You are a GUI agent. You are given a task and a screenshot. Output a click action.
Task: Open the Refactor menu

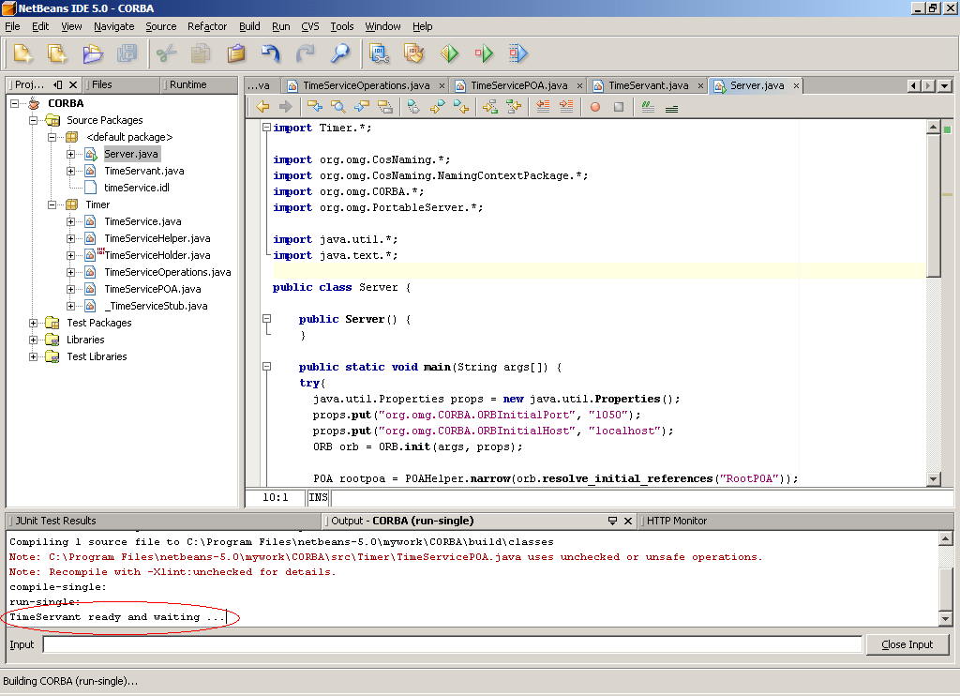207,26
